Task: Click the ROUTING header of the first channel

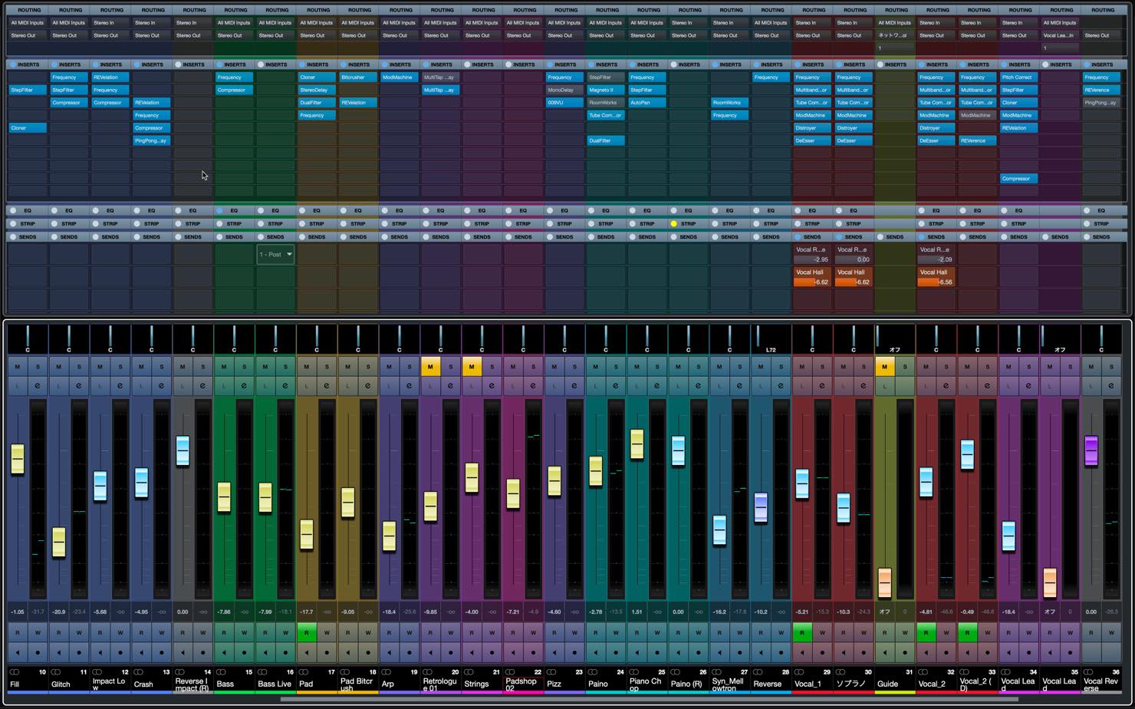Action: [x=28, y=10]
